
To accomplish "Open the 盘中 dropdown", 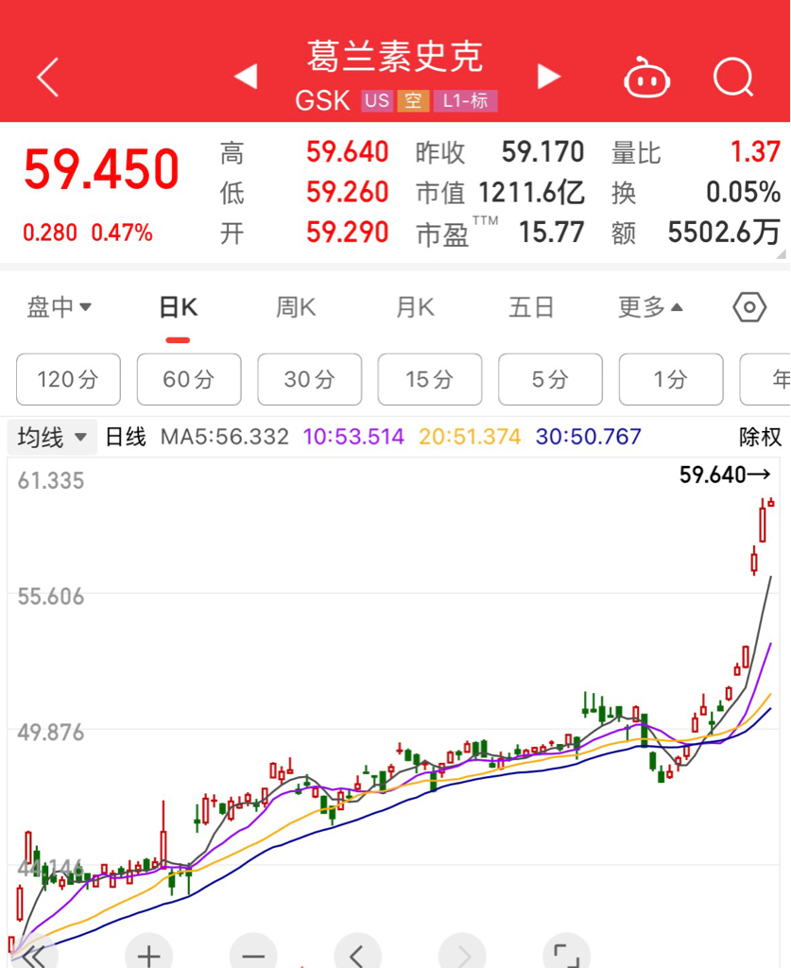I will coord(60,307).
